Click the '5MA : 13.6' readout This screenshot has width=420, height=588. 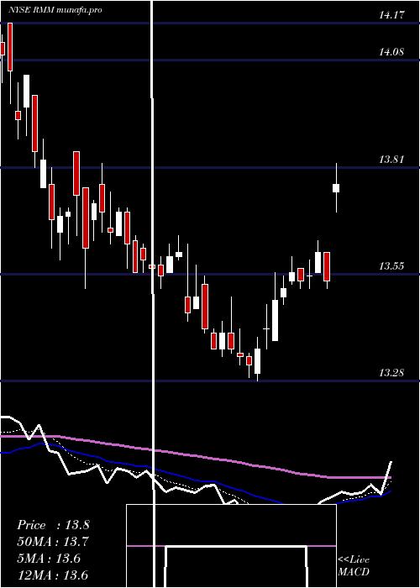(49, 559)
